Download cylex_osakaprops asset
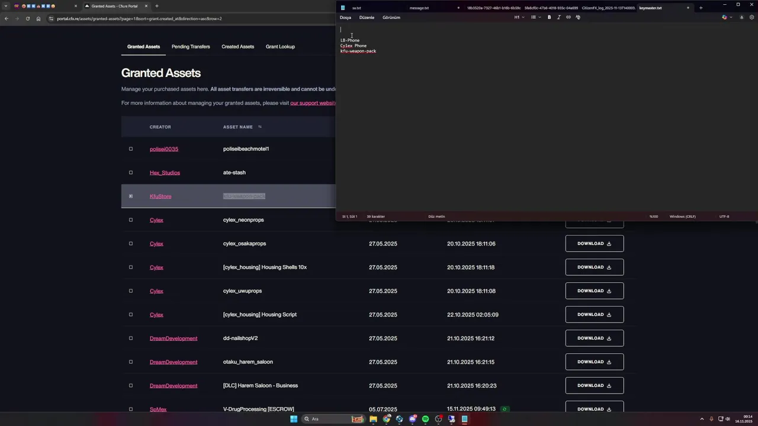The image size is (758, 426). (595, 243)
